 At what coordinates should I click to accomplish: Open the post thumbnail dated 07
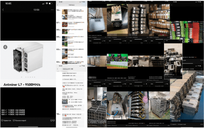(65, 24)
